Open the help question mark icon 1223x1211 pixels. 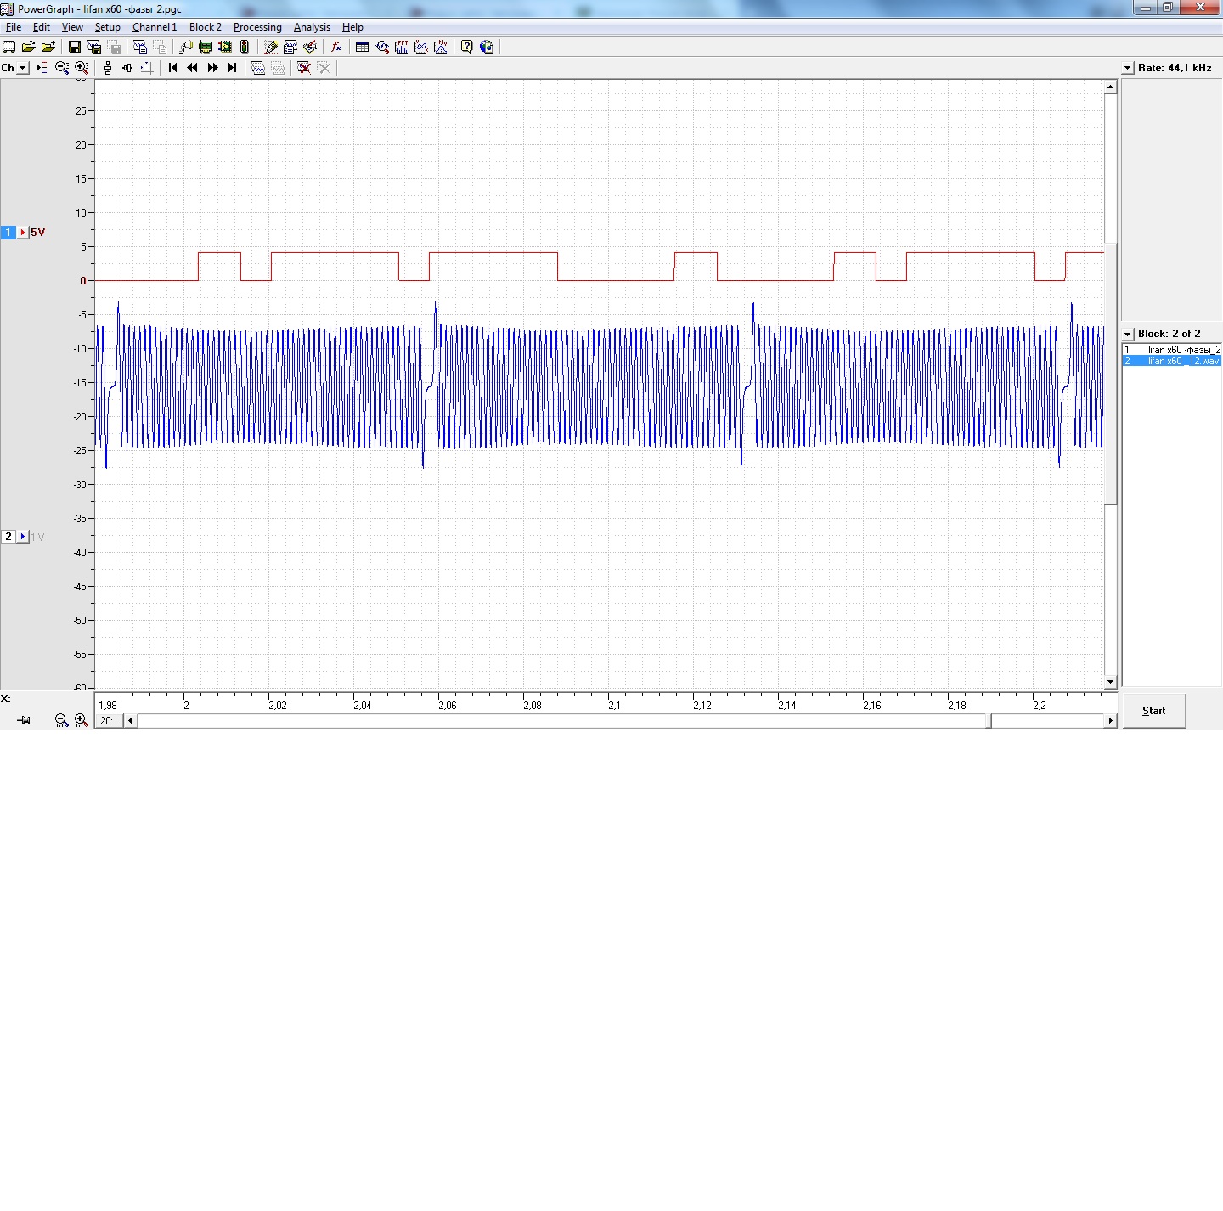[x=466, y=48]
